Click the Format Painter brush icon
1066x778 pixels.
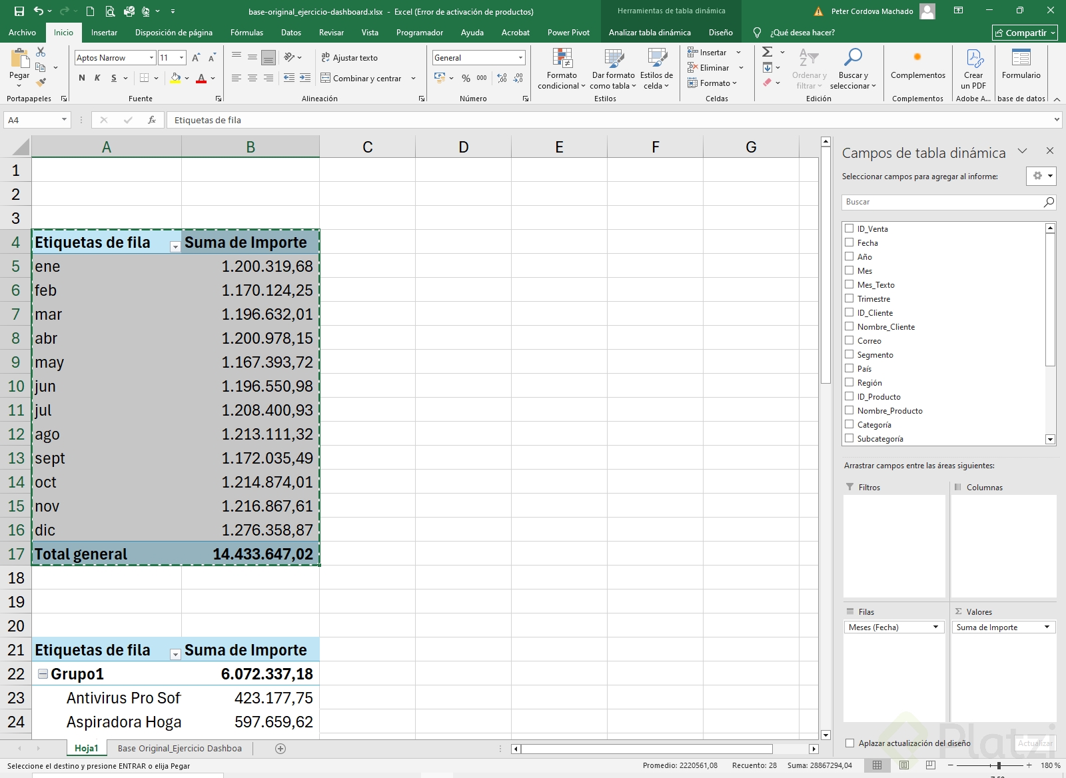point(41,83)
